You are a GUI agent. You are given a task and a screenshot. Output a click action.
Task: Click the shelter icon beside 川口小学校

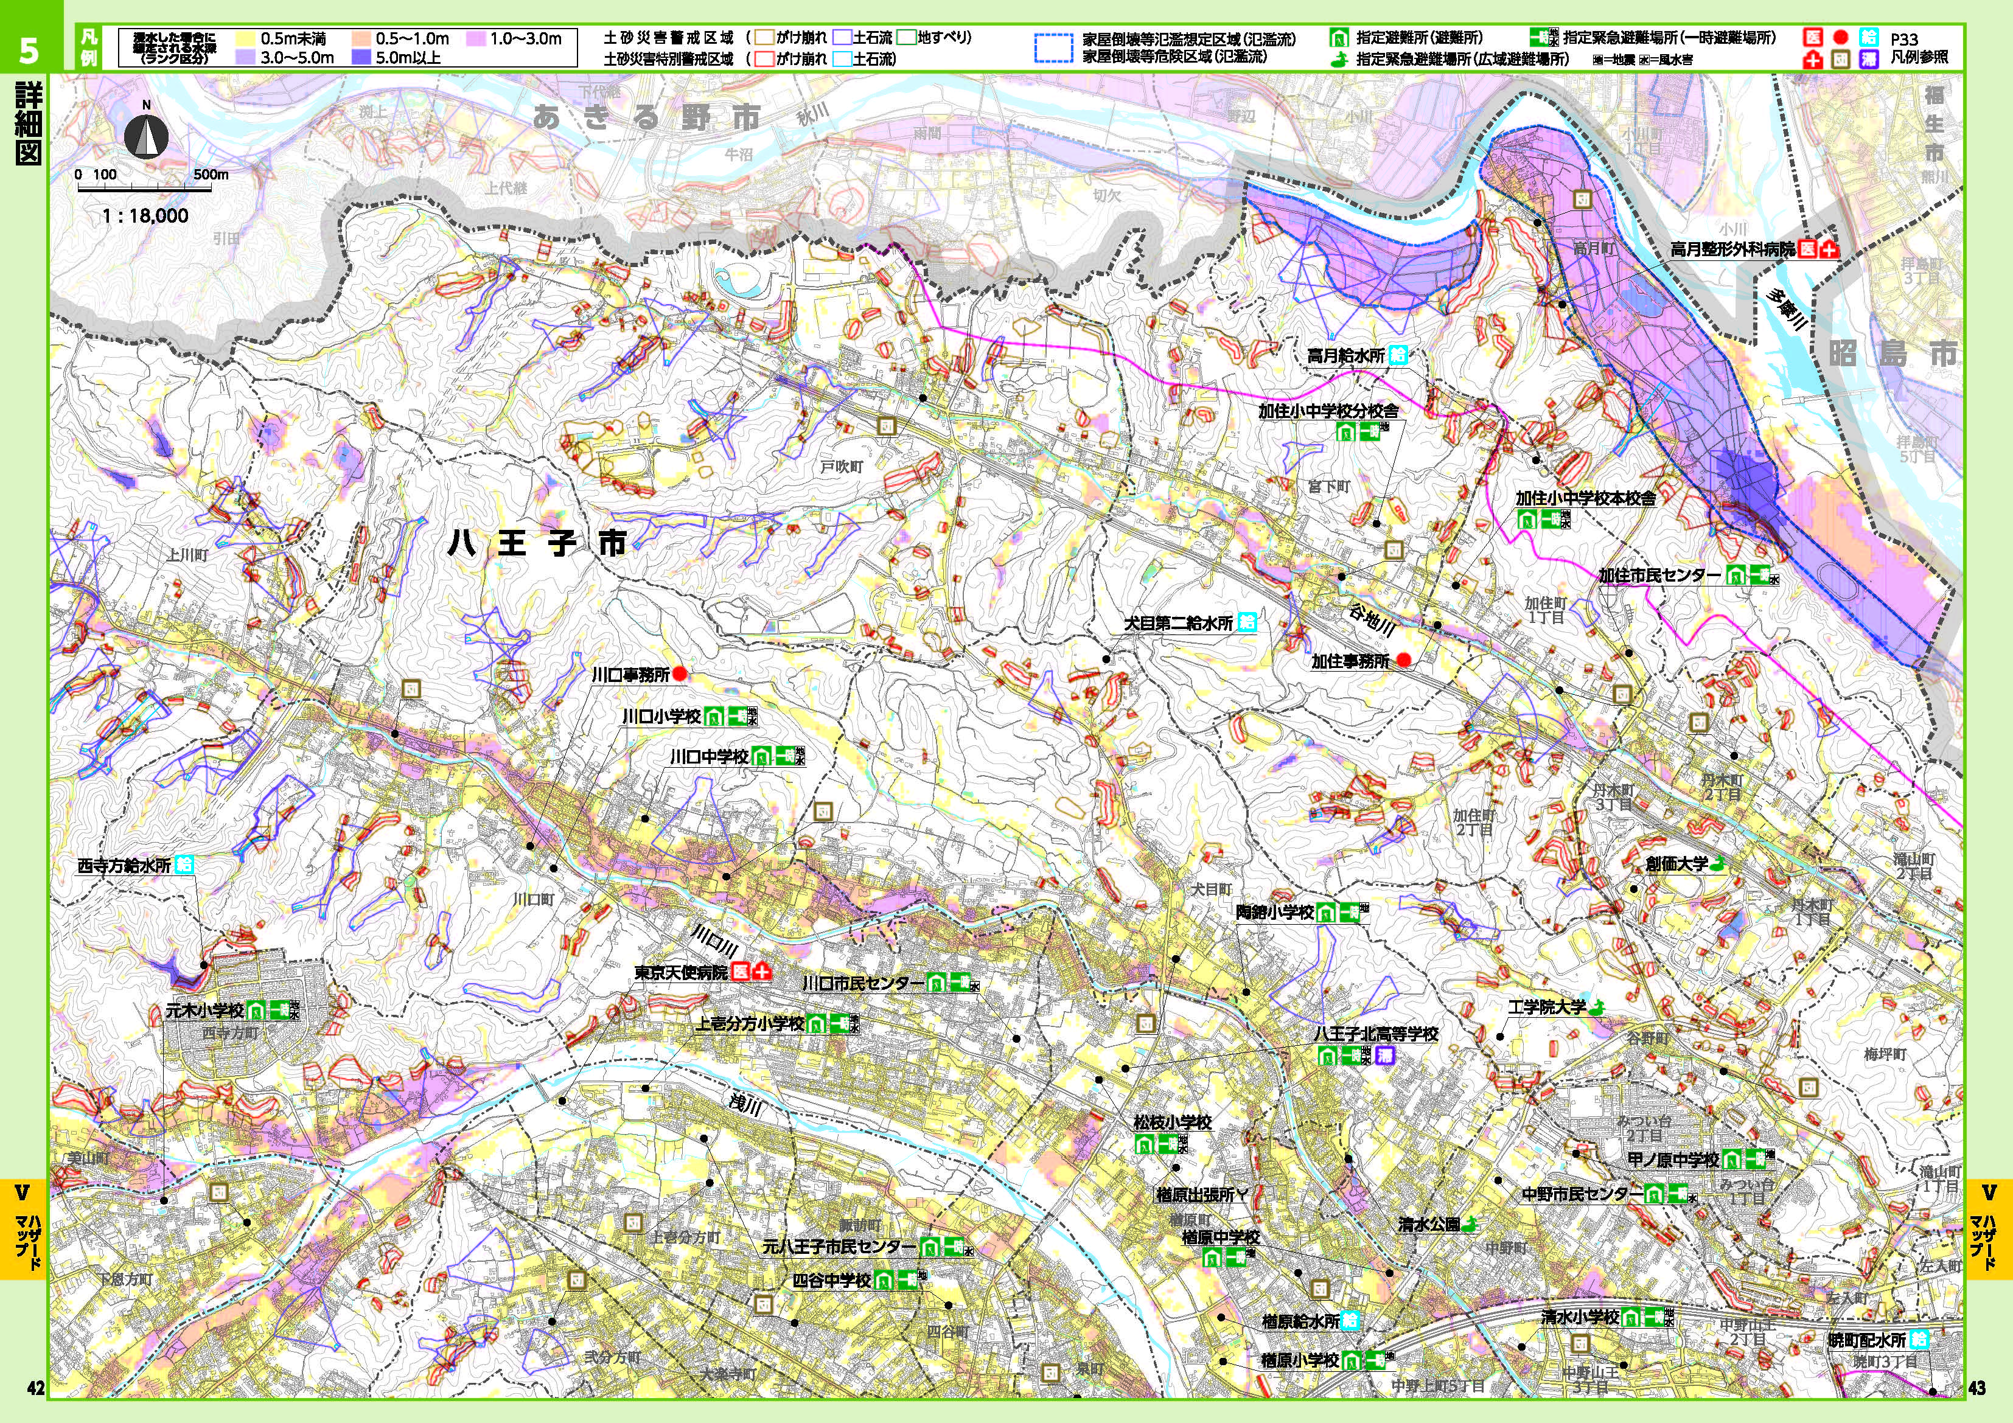pos(714,716)
